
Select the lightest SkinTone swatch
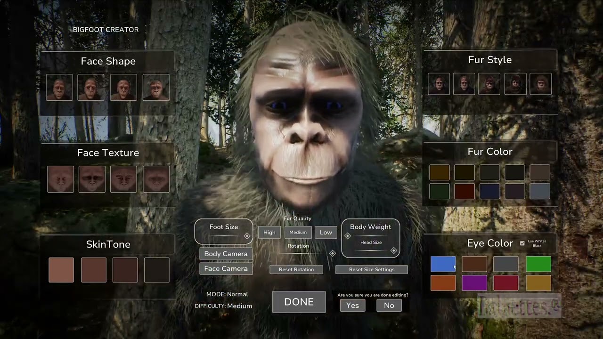(61, 270)
